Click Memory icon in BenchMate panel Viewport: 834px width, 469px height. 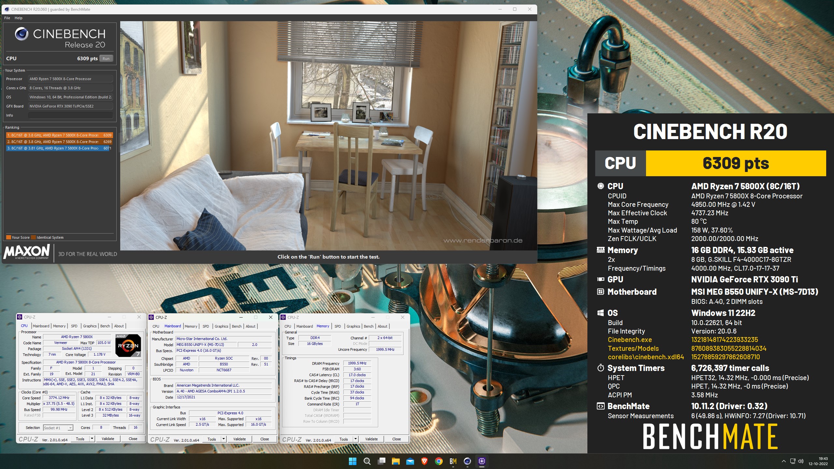[x=600, y=250]
